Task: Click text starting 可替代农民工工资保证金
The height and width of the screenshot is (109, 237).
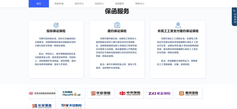Action: click(x=177, y=46)
